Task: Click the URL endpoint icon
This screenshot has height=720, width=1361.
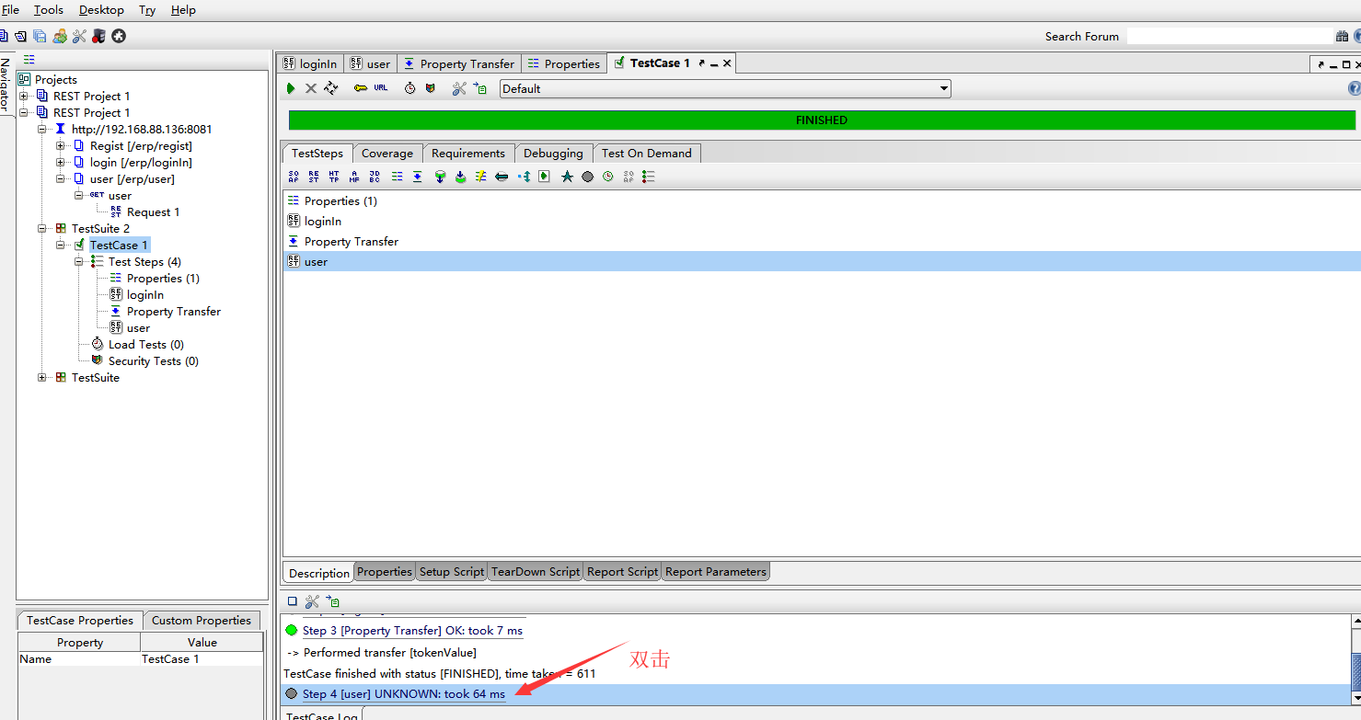Action: (381, 88)
